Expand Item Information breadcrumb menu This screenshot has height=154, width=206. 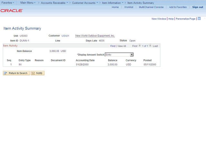click(x=113, y=3)
